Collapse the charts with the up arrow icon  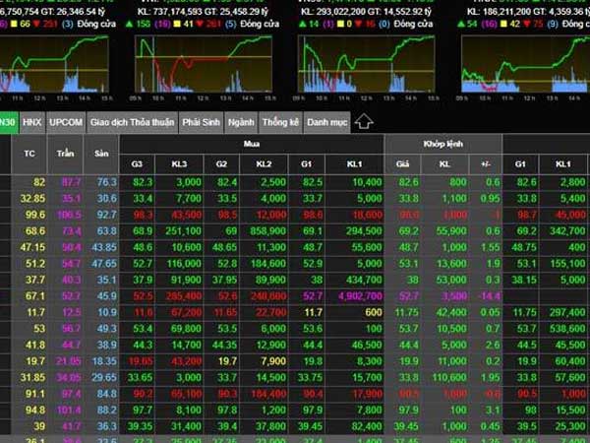pyautogui.click(x=363, y=121)
